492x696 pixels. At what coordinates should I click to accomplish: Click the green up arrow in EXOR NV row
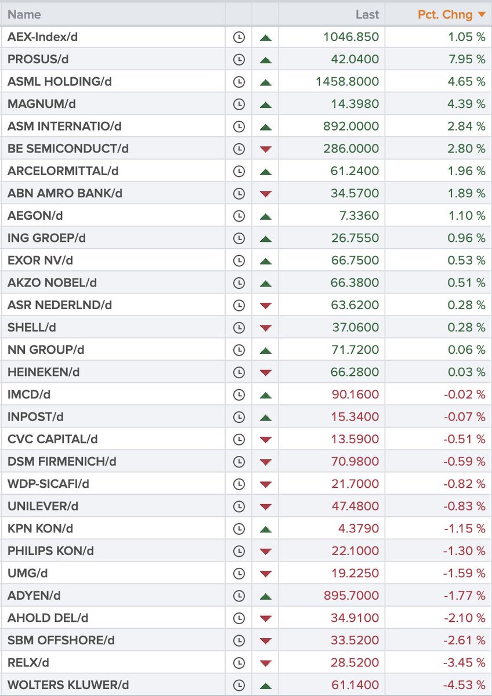tap(266, 261)
